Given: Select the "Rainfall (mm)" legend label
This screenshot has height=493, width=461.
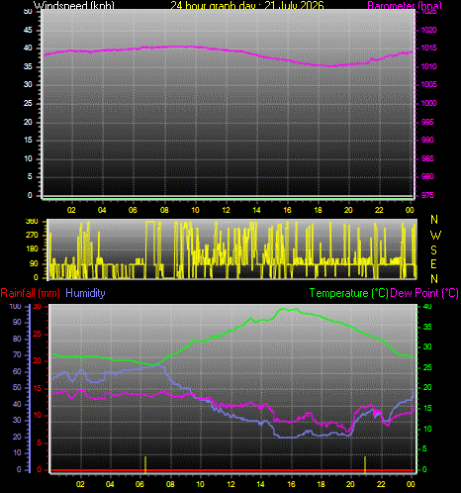Looking at the screenshot, I should (x=31, y=293).
